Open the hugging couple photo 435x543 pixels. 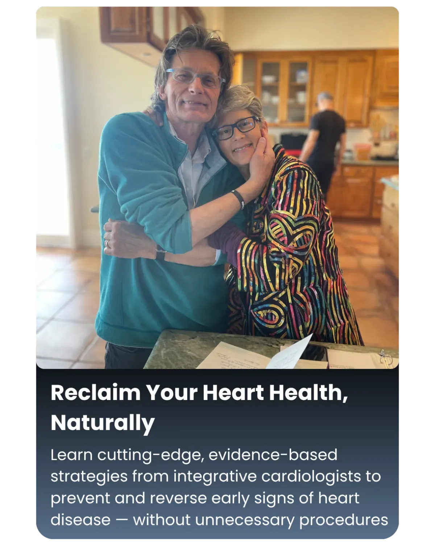coord(217,188)
